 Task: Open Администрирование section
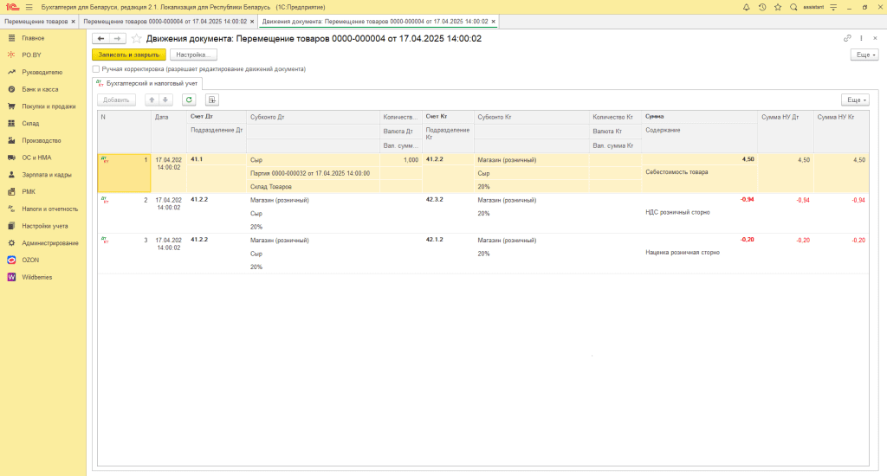49,243
